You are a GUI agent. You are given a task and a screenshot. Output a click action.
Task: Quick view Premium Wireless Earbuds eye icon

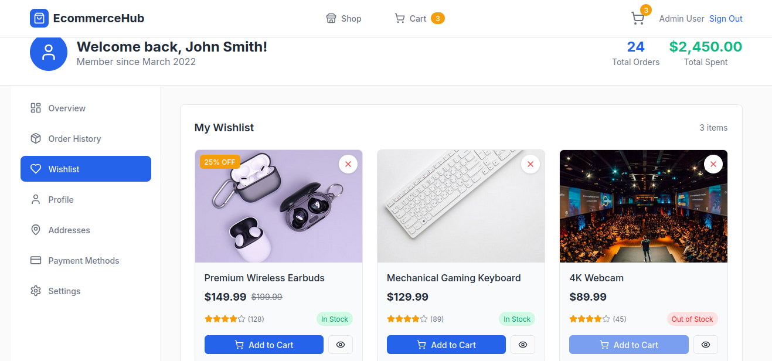click(x=341, y=345)
